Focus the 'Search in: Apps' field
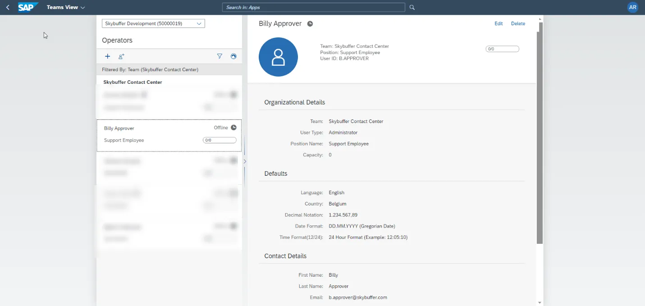Image resolution: width=645 pixels, height=306 pixels. point(314,7)
